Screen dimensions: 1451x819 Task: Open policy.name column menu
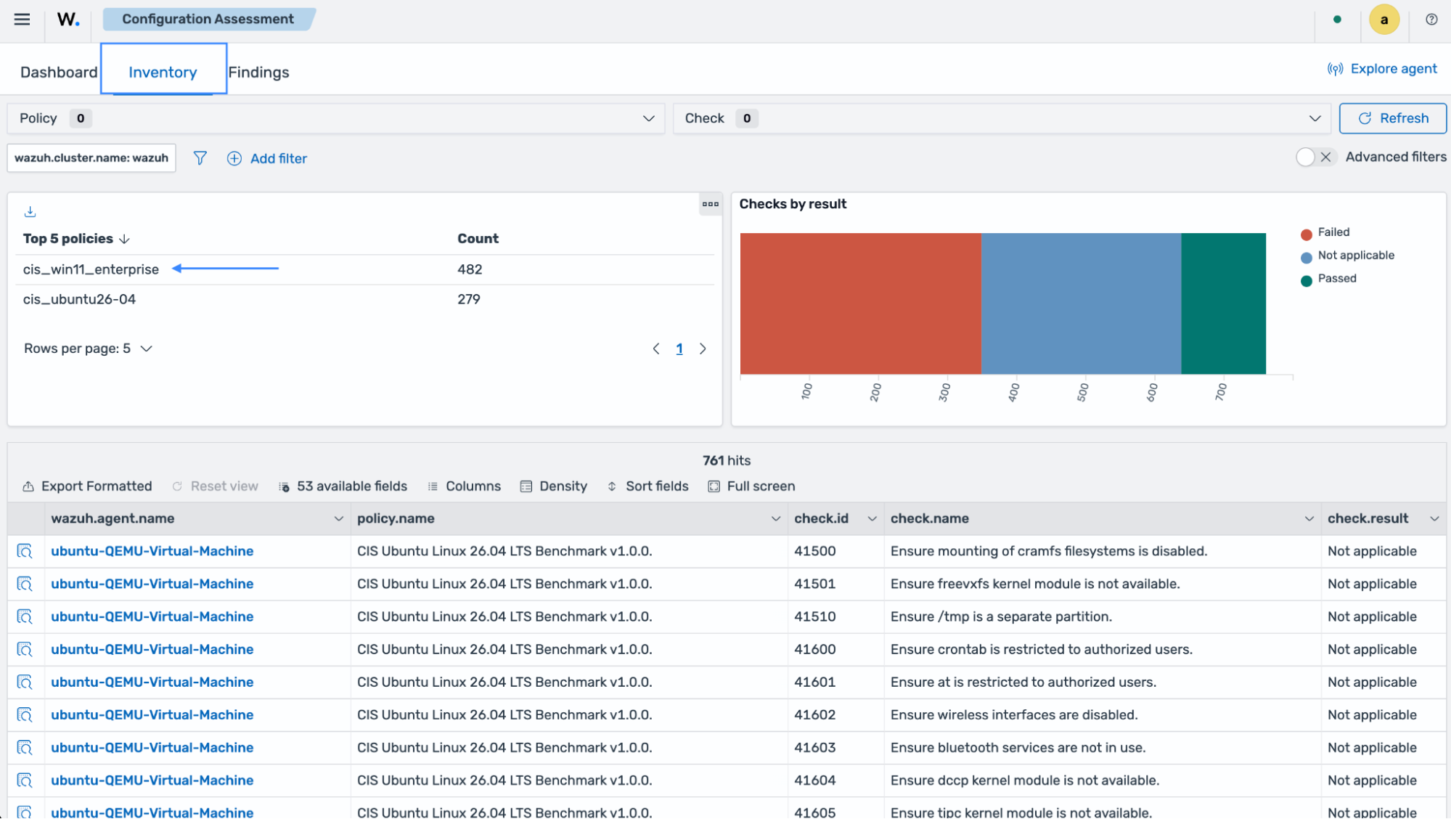click(775, 519)
